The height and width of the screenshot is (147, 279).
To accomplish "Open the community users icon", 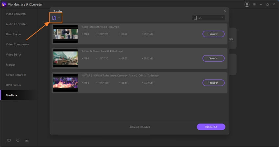I will (x=27, y=140).
